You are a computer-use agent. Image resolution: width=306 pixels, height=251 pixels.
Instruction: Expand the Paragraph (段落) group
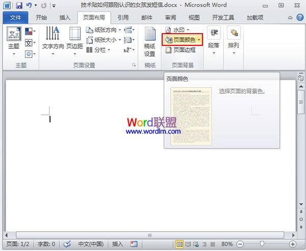coord(214,41)
